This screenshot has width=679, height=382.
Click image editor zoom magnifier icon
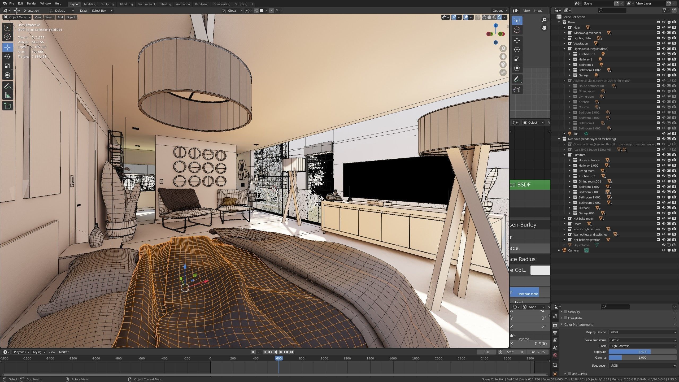tap(544, 20)
